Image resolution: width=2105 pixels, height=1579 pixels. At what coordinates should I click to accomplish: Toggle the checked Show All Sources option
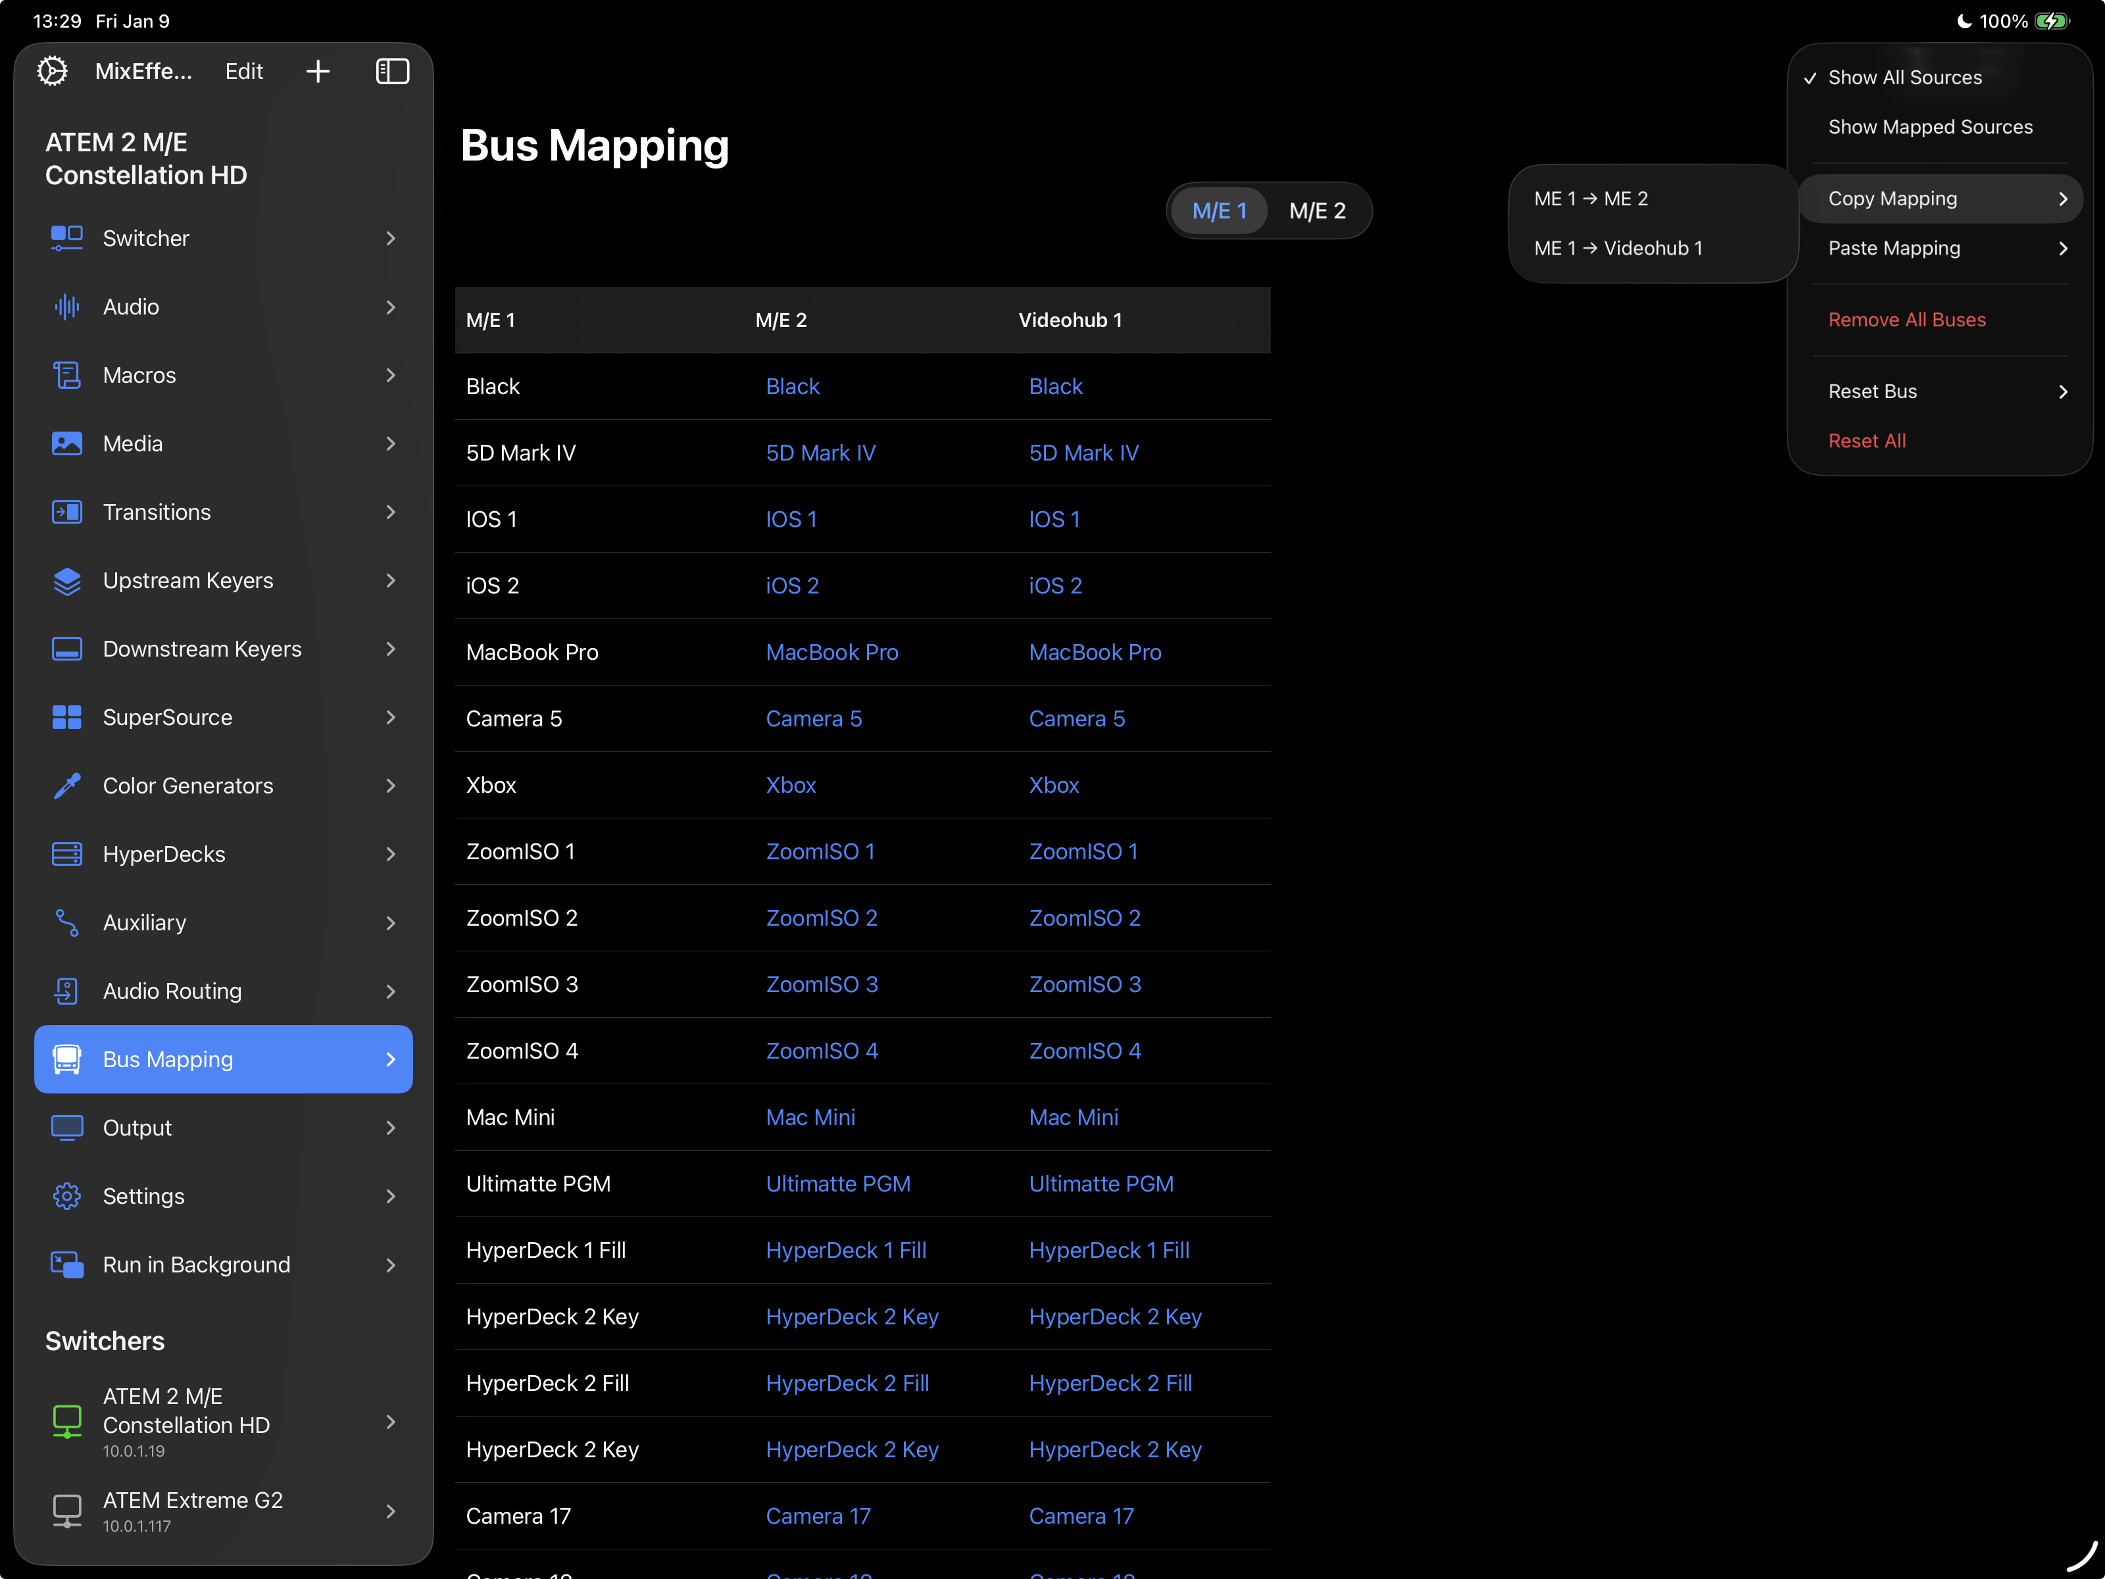click(1904, 77)
